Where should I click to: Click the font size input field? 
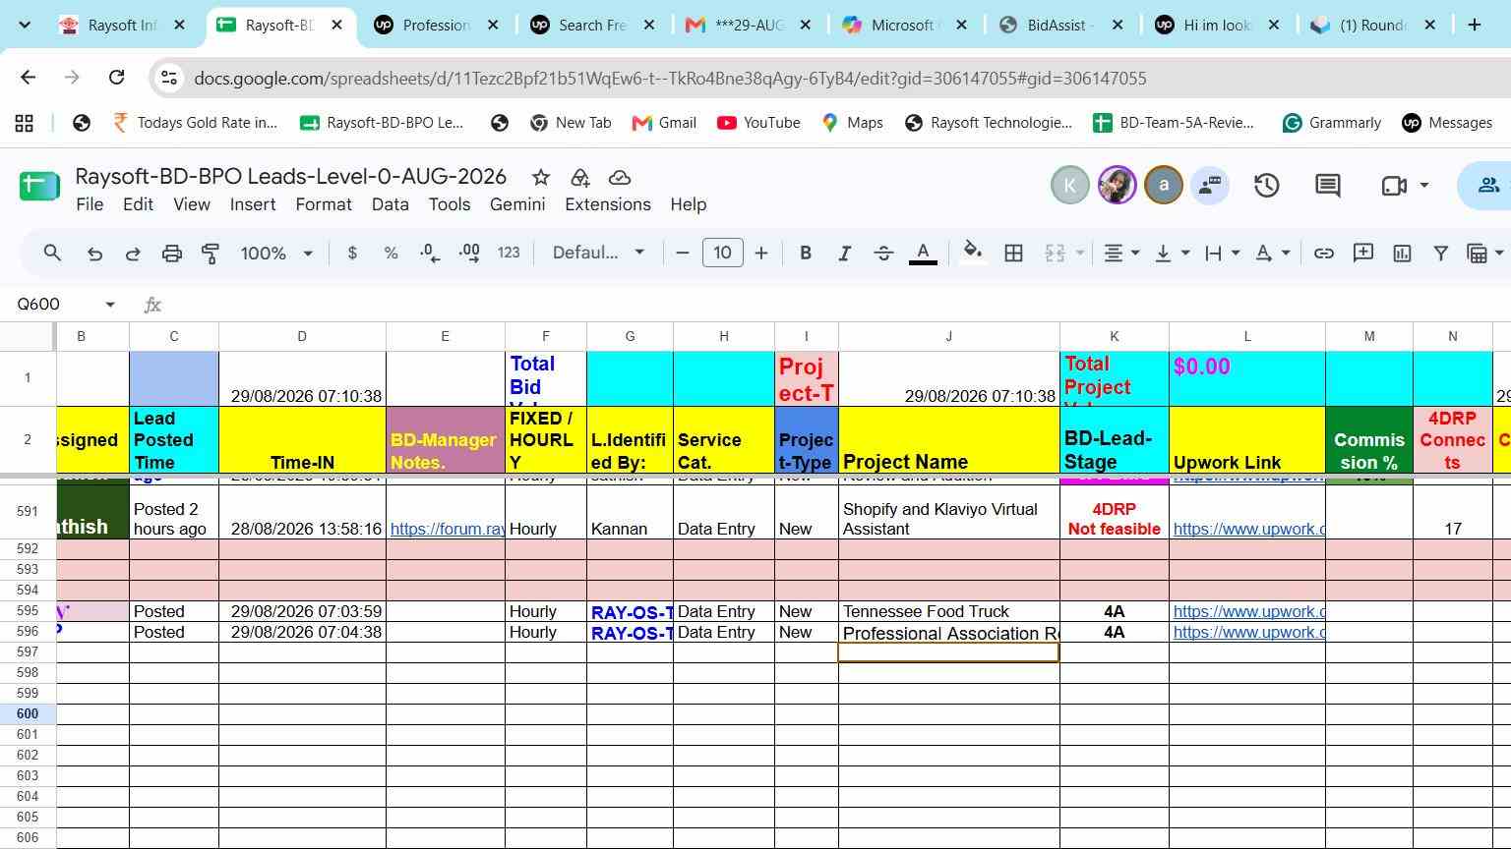pyautogui.click(x=722, y=254)
